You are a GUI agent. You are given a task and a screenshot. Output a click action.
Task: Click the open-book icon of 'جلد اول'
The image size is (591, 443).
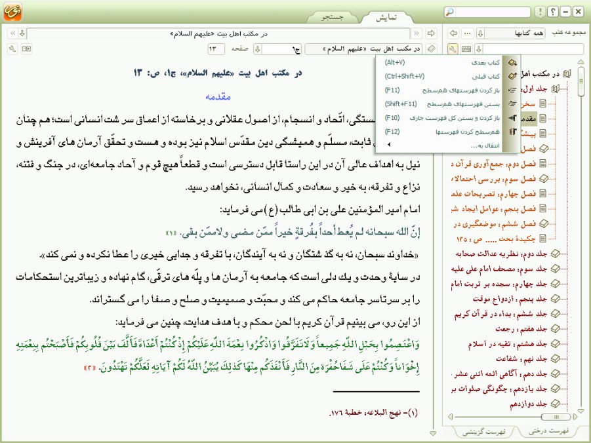click(x=555, y=89)
